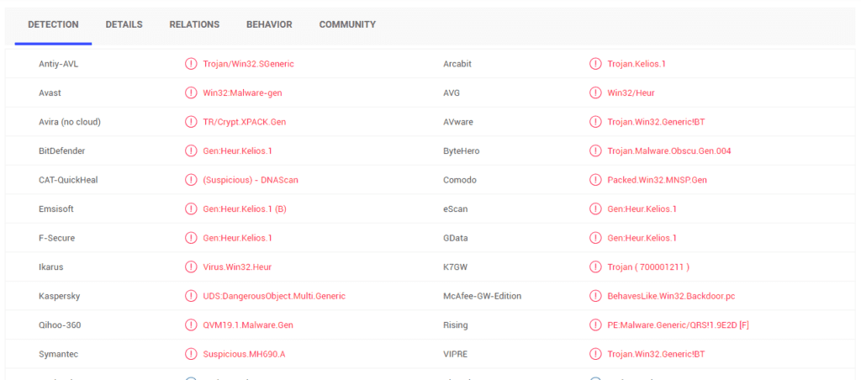Viewport: 861px width, 380px height.
Task: Go to the Behavior tab
Action: pos(269,25)
